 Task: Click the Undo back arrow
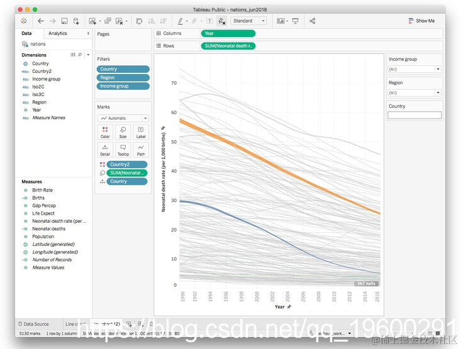click(x=41, y=21)
